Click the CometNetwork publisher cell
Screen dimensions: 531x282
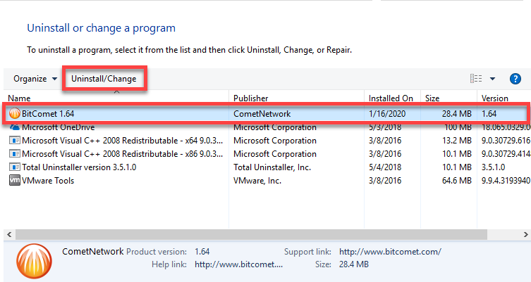tap(262, 114)
